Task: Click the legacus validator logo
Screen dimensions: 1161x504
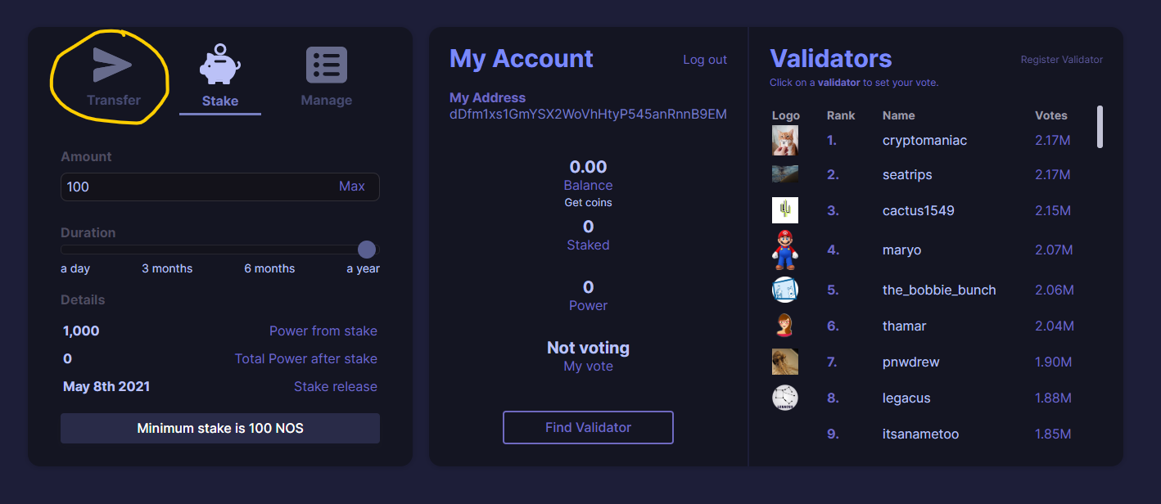Action: [785, 398]
